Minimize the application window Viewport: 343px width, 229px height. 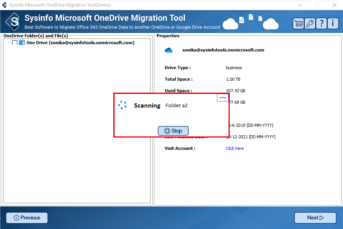click(x=300, y=5)
